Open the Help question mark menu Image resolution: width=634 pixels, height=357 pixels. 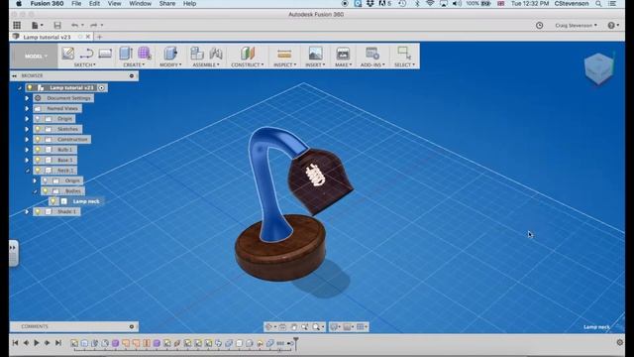(613, 25)
